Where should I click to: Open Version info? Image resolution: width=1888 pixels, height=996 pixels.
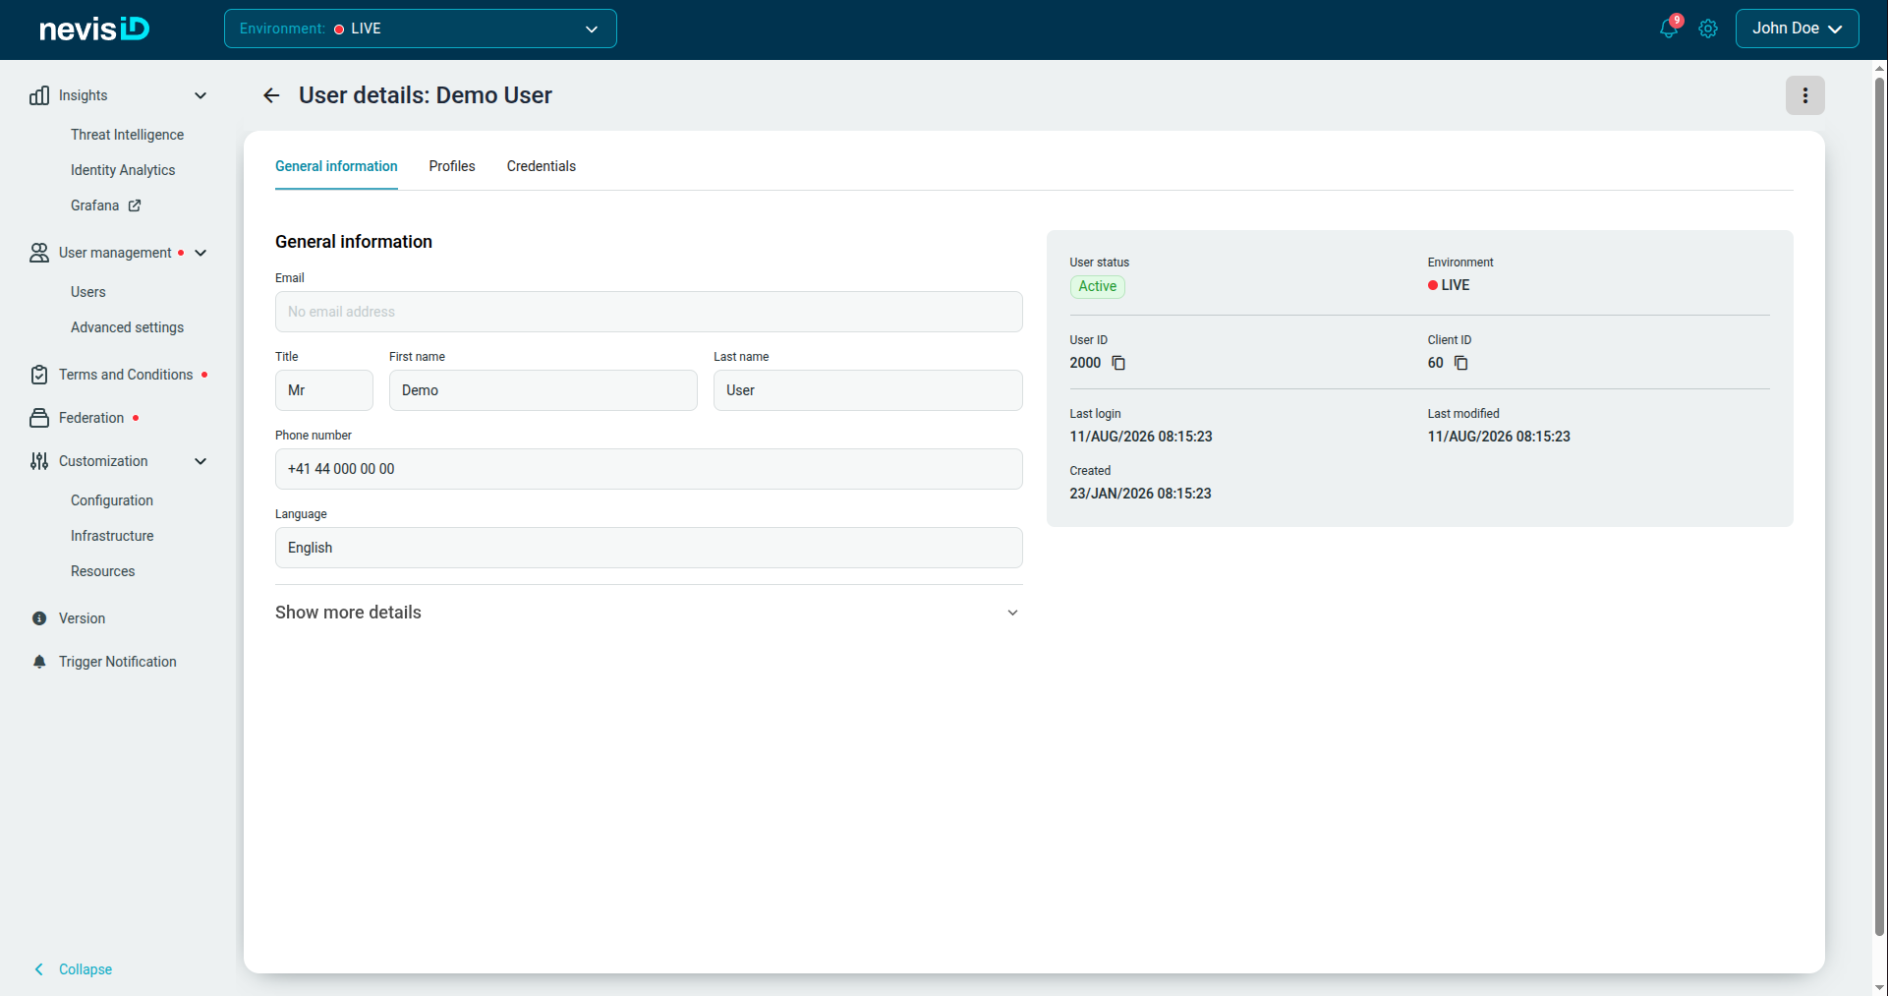point(82,618)
